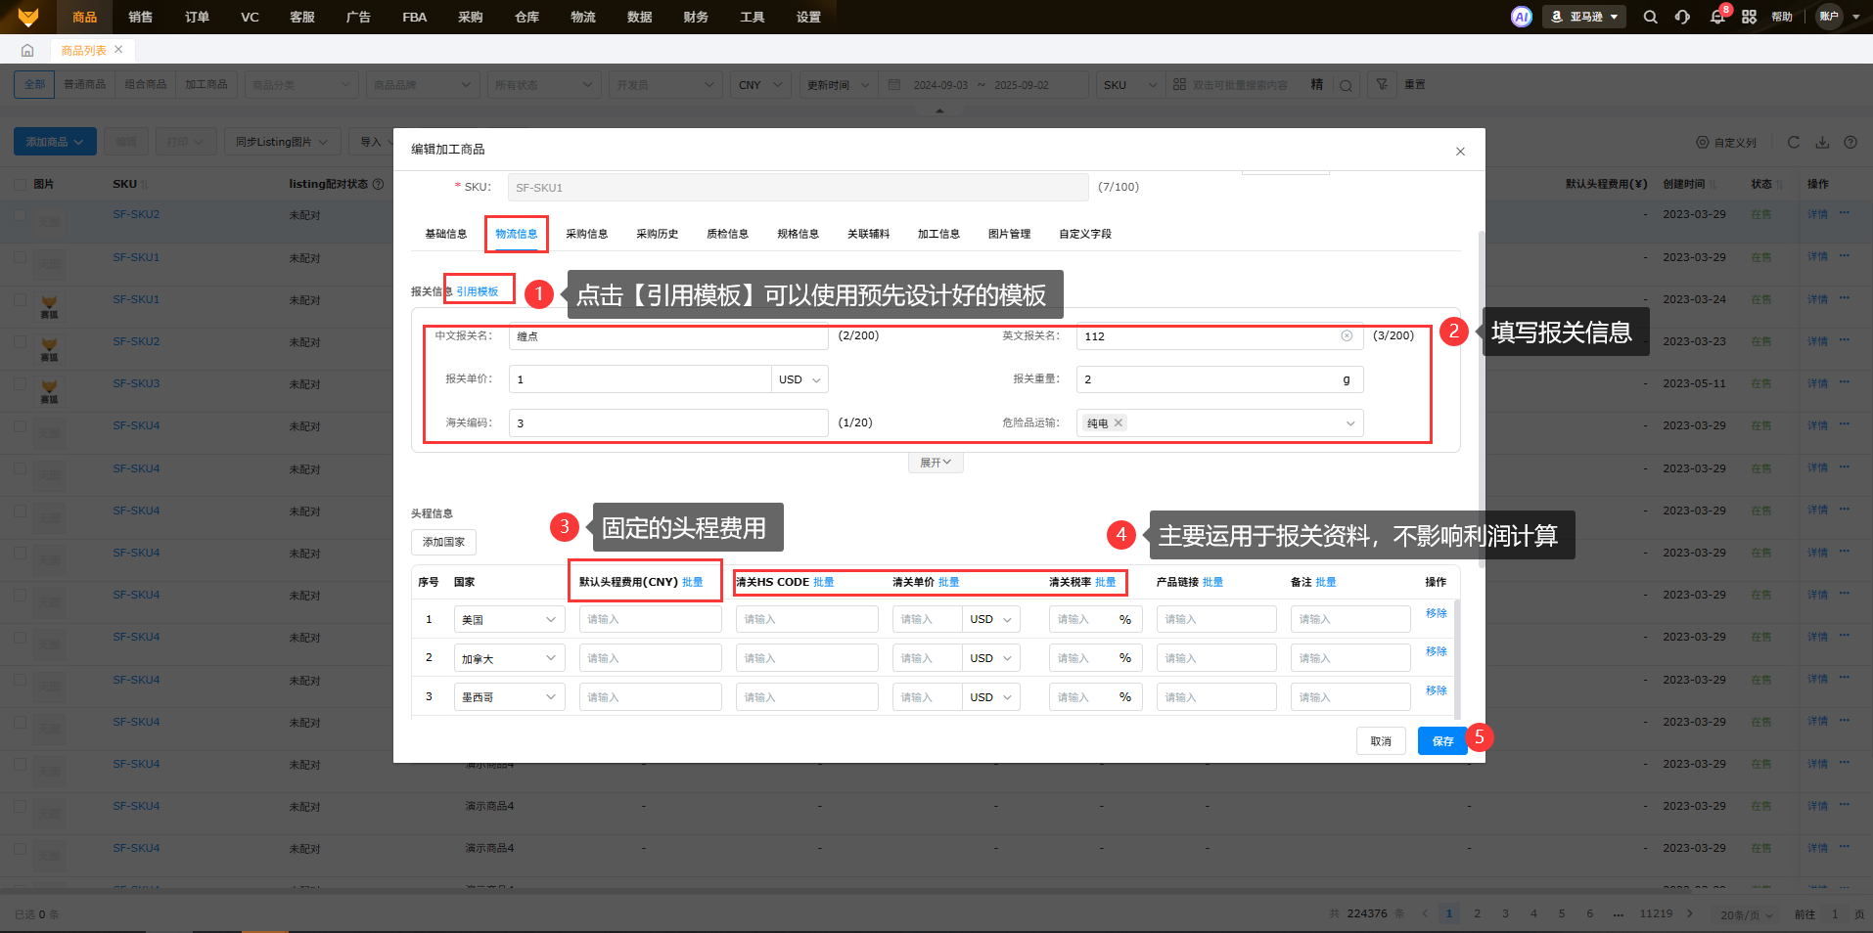Open the 规格信息 tab
Viewport: 1873px width, 933px height.
pyautogui.click(x=798, y=234)
